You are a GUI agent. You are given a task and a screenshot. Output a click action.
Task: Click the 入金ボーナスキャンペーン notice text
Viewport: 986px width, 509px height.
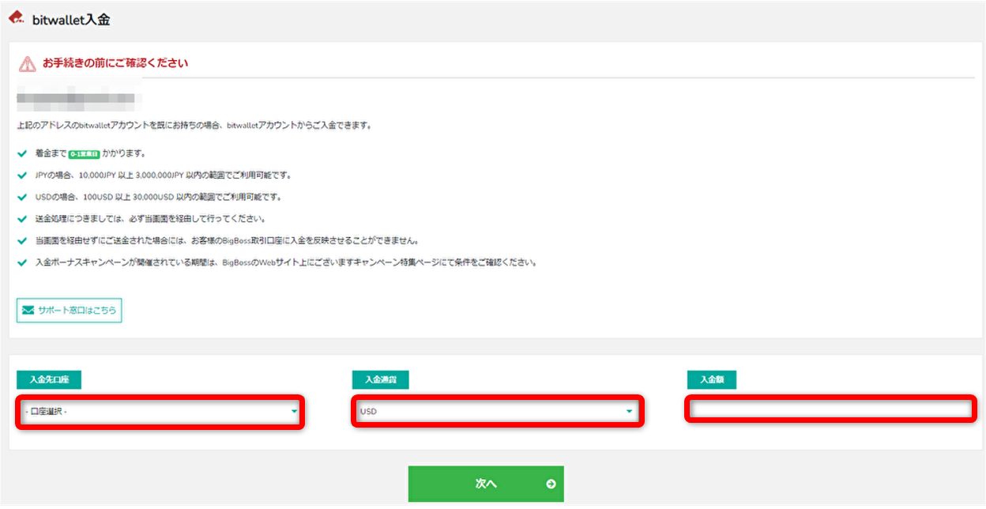coord(286,262)
